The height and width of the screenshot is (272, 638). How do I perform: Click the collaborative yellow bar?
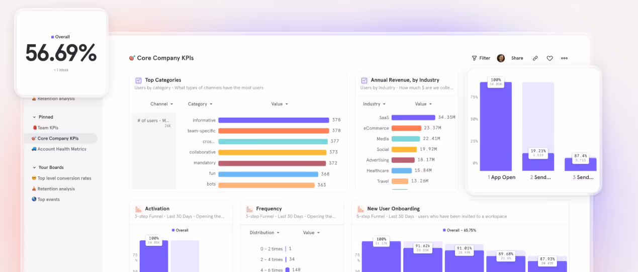point(272,152)
